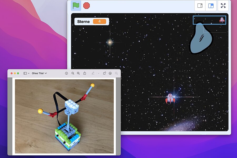Rotate the image using the rotate icon
The width and height of the screenshot is (237, 158).
tap(104, 73)
